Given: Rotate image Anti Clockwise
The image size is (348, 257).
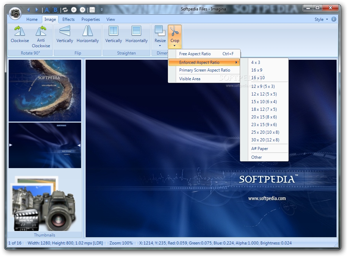Looking at the screenshot, I should point(41,37).
